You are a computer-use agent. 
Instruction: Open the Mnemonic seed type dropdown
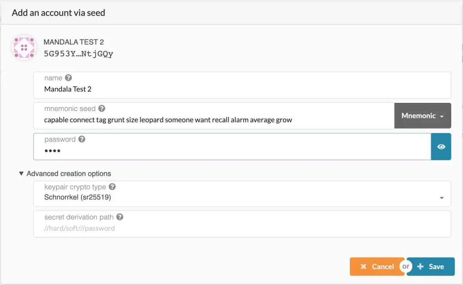point(423,116)
